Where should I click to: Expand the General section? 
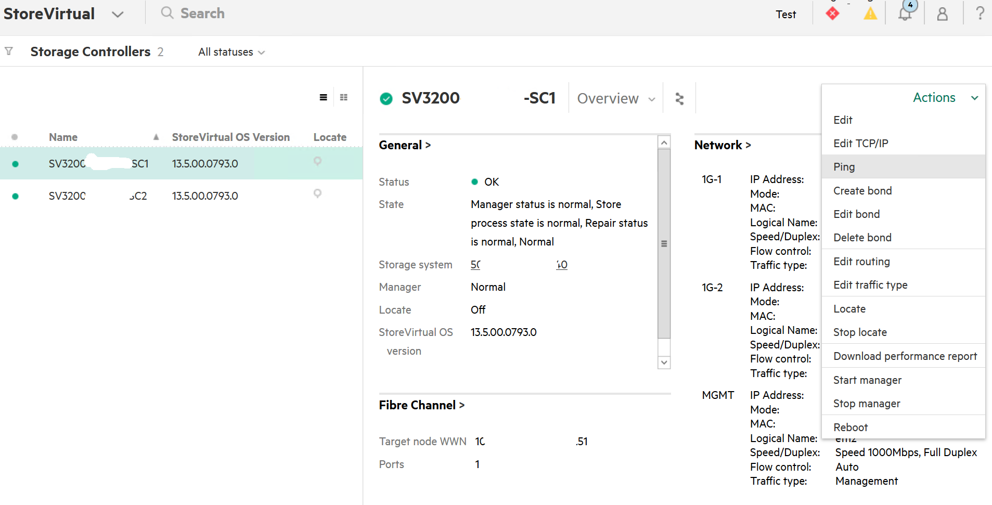tap(405, 145)
